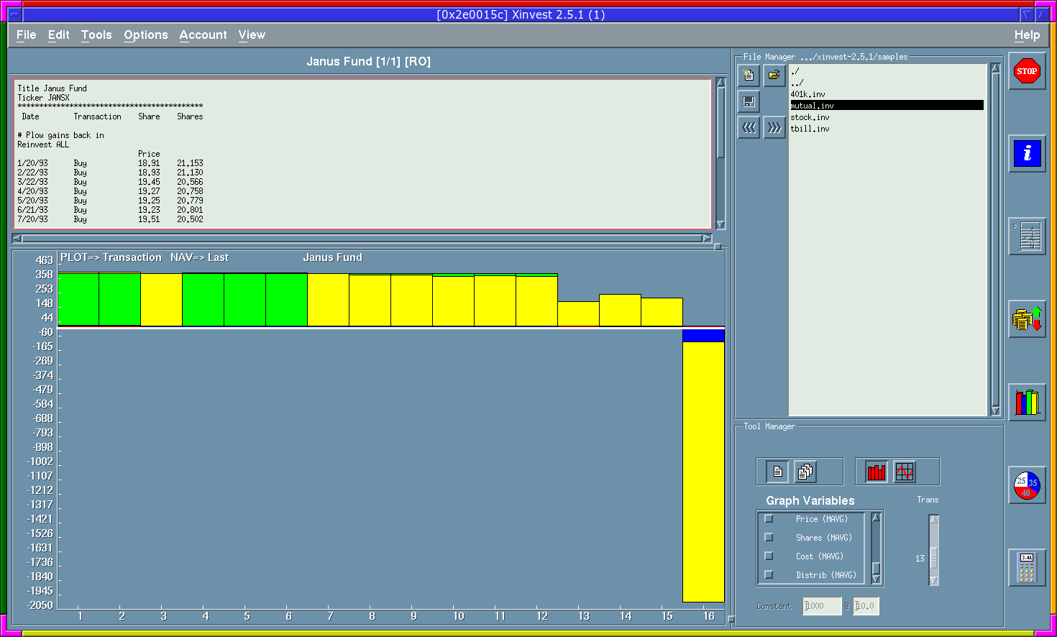Click the transaction text horizontal scroll left arrow

[x=17, y=238]
